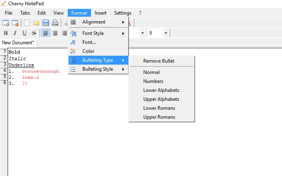Viewport: 282px width, 176px height.
Task: Click line number 6 in the gutter
Action: tap(4, 83)
